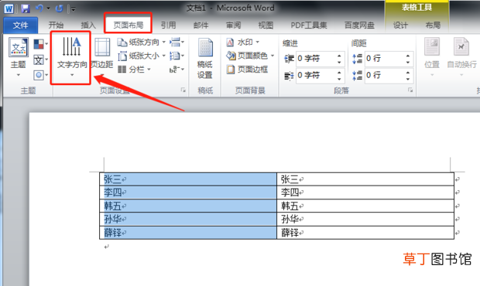
Task: Undo the last action in the quick access toolbar
Action: point(39,9)
